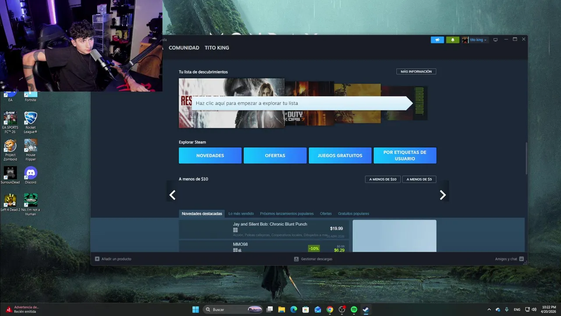Open Discord desktop shortcut
The image size is (561, 316).
pyautogui.click(x=30, y=175)
